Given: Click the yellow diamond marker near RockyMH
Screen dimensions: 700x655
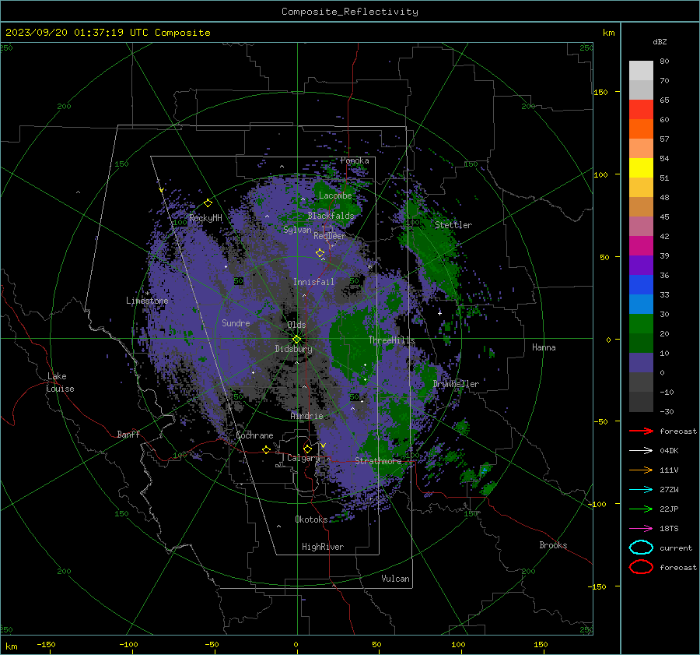Looking at the screenshot, I should [x=208, y=203].
